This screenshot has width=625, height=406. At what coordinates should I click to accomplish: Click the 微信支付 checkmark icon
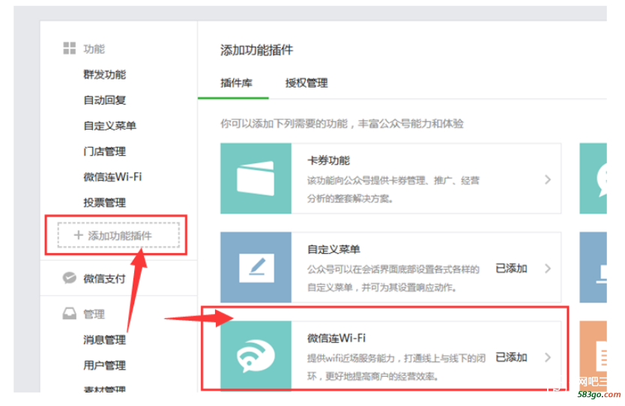point(70,278)
